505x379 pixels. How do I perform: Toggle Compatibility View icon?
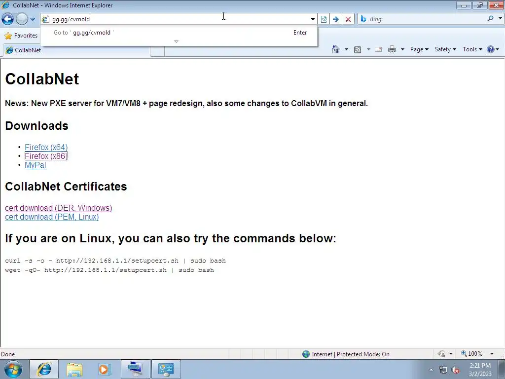[x=324, y=19]
